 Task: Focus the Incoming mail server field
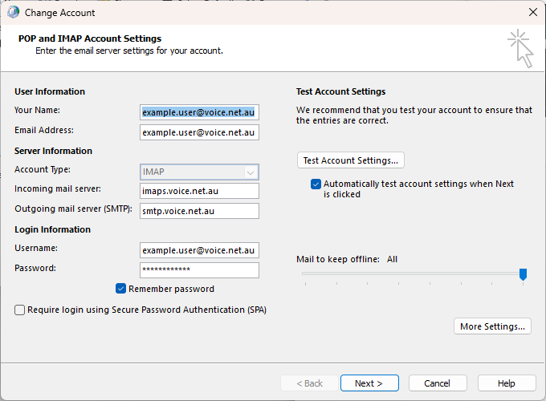coord(198,191)
